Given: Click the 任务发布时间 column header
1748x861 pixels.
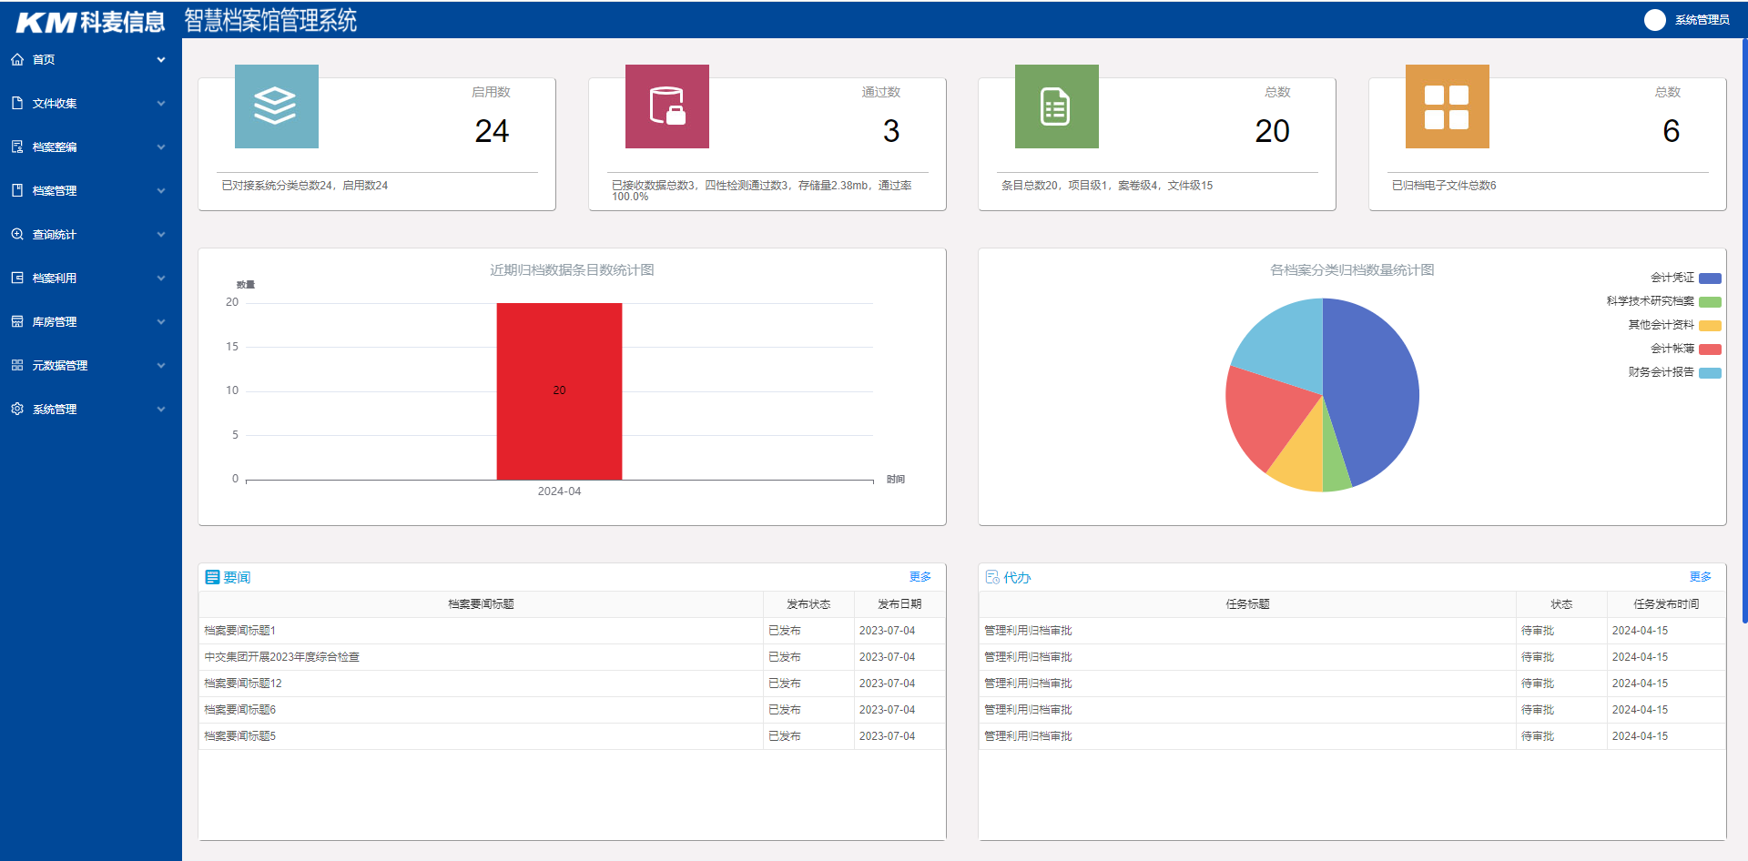Looking at the screenshot, I should [1666, 604].
